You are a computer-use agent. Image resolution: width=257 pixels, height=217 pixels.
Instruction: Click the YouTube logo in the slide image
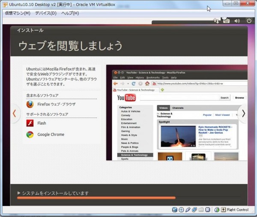coord(126,98)
